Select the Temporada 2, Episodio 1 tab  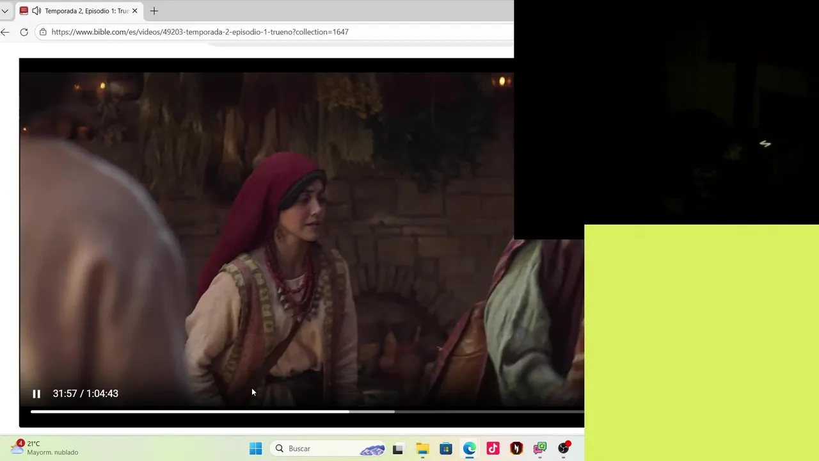(78, 11)
